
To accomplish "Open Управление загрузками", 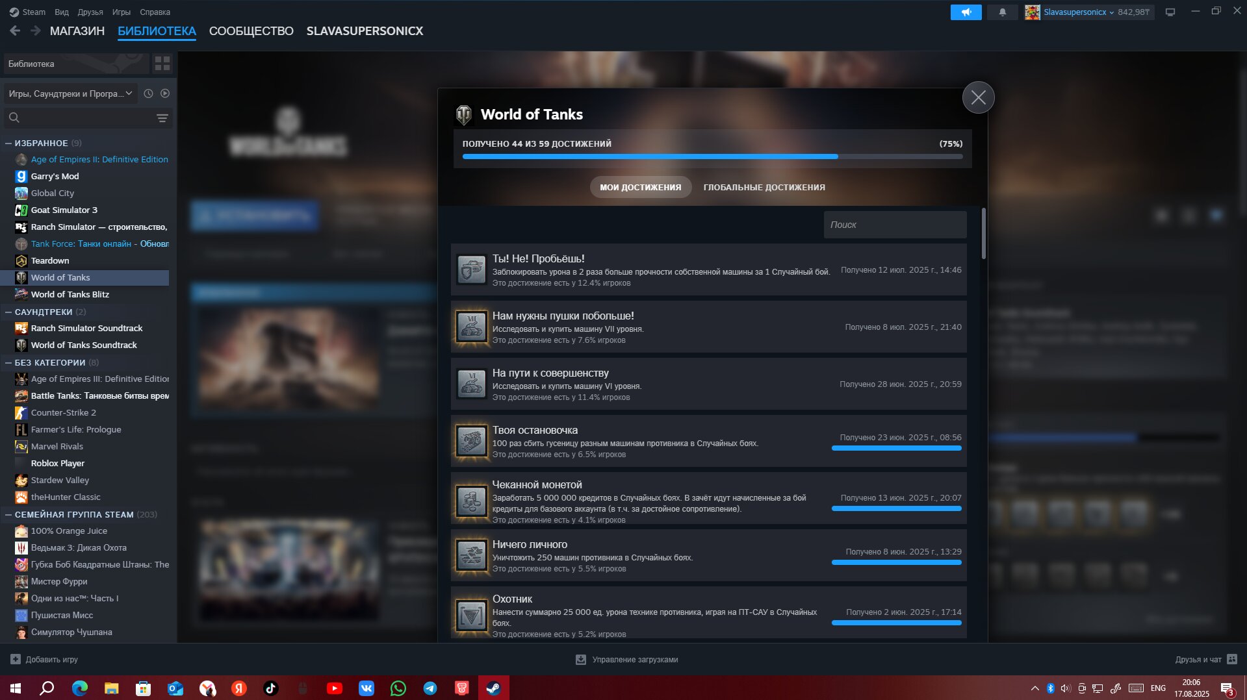I will (635, 659).
